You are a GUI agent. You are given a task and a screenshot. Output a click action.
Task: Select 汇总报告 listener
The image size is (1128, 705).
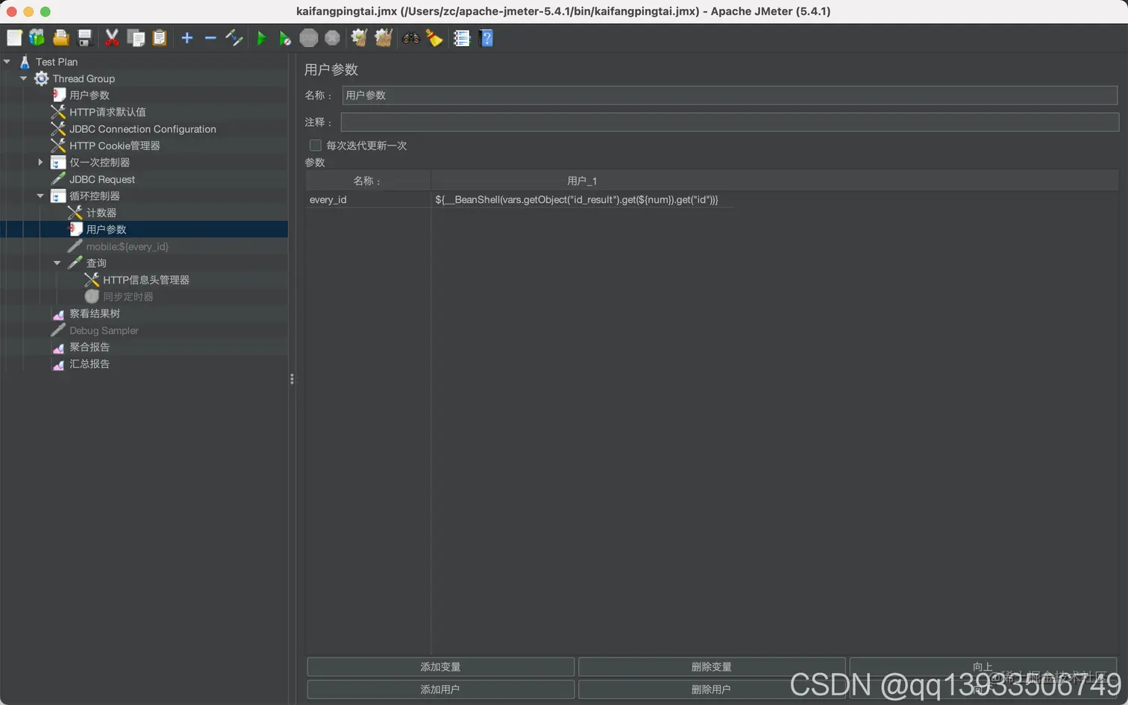pyautogui.click(x=90, y=363)
